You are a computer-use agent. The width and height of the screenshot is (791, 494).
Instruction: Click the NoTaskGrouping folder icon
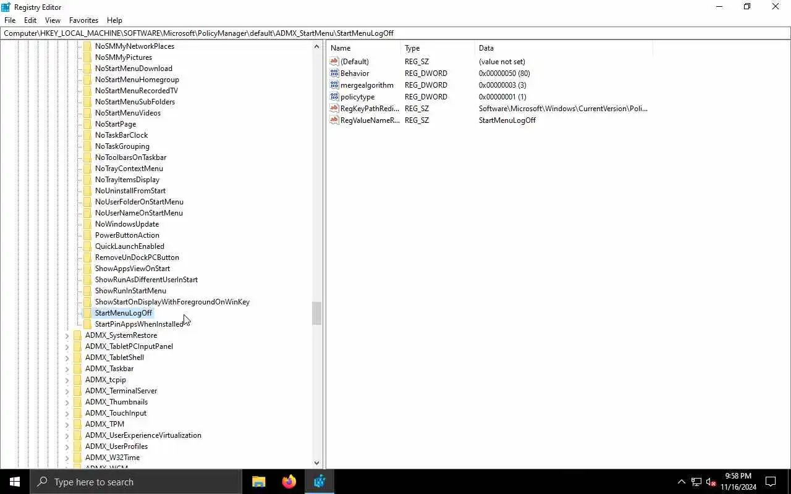coord(87,146)
